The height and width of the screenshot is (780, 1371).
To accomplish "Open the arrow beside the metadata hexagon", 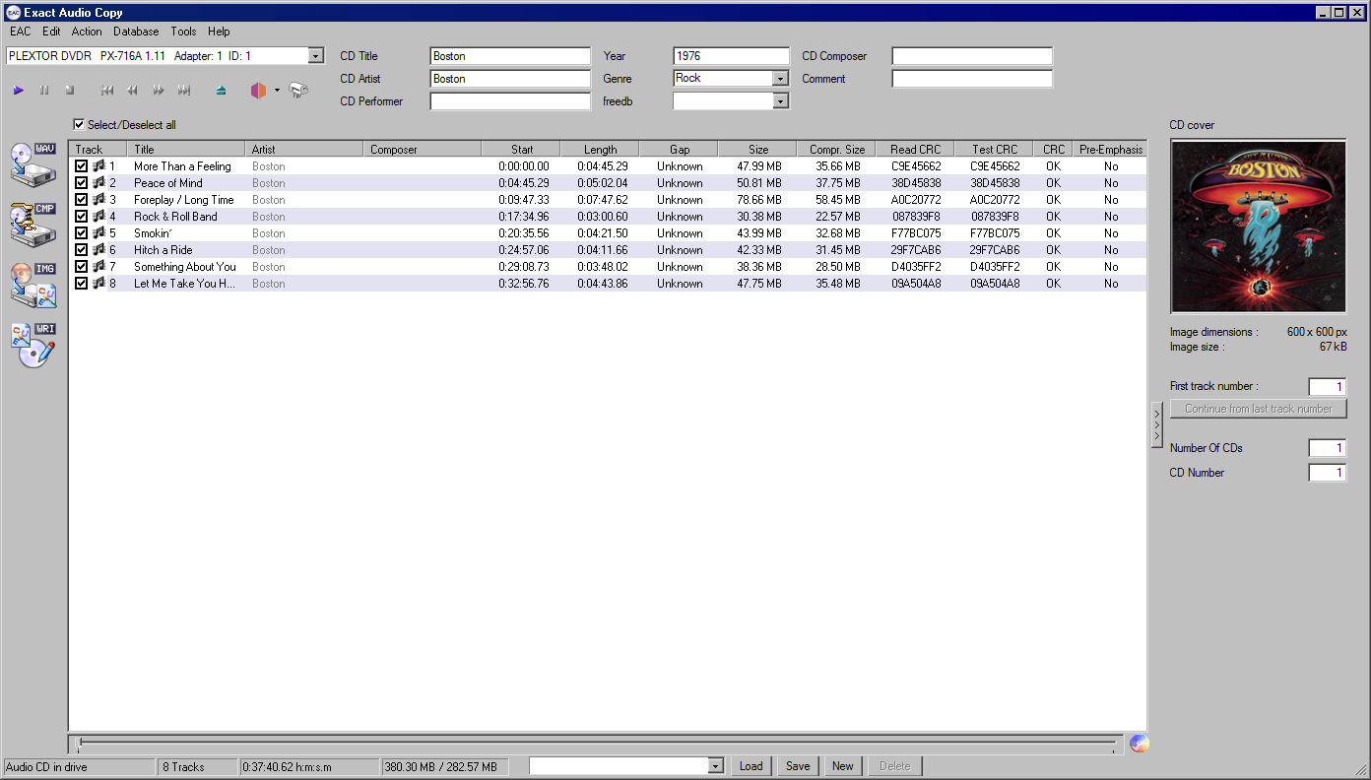I will (x=277, y=91).
